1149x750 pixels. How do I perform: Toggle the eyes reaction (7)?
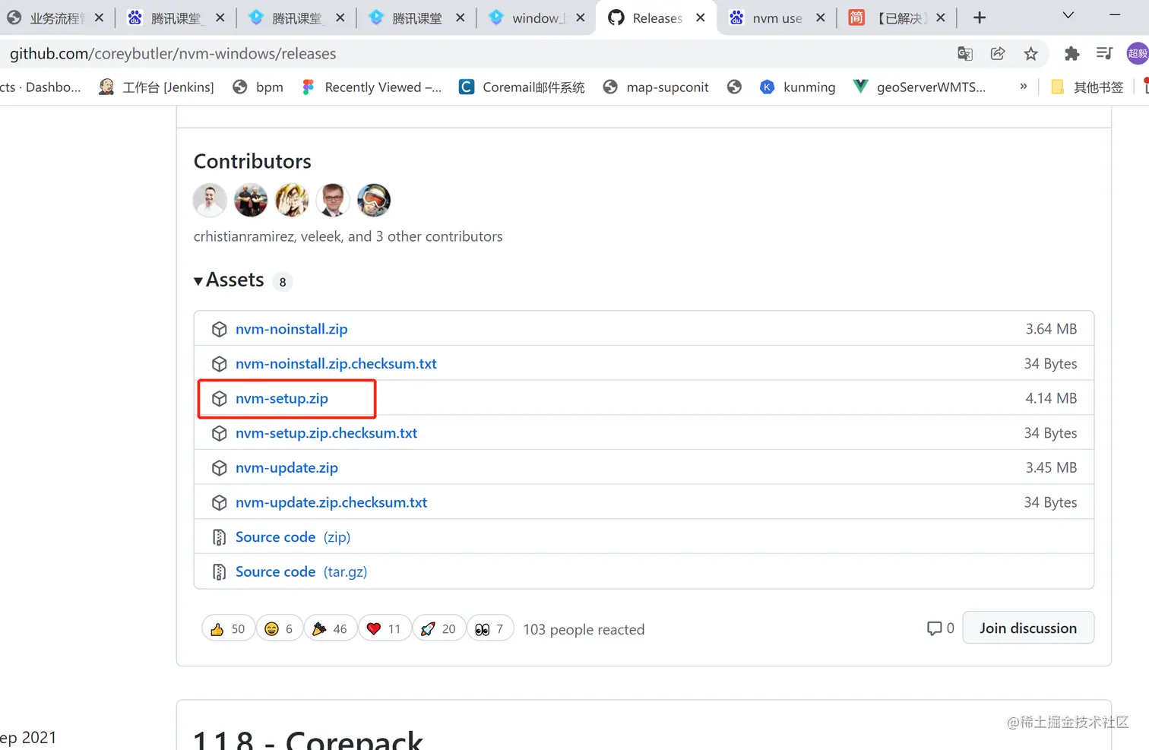pos(490,629)
